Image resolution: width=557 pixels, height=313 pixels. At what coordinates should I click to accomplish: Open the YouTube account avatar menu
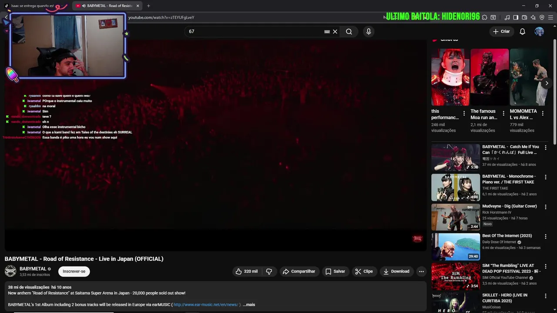[539, 31]
